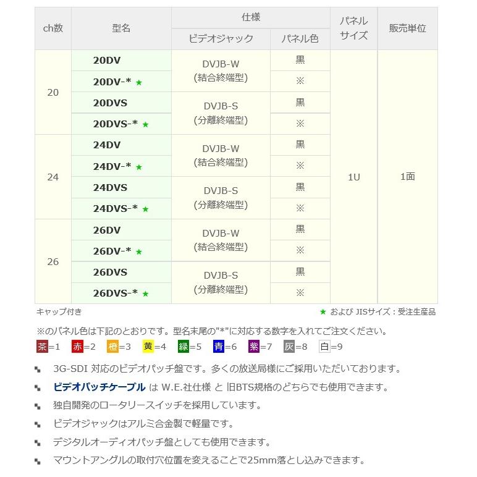Click DVJB-W cell in the 24ch group
Image resolution: width=477 pixels, height=477 pixels.
pyautogui.click(x=221, y=156)
